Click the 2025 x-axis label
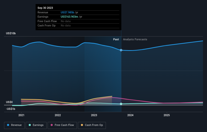 (167, 115)
